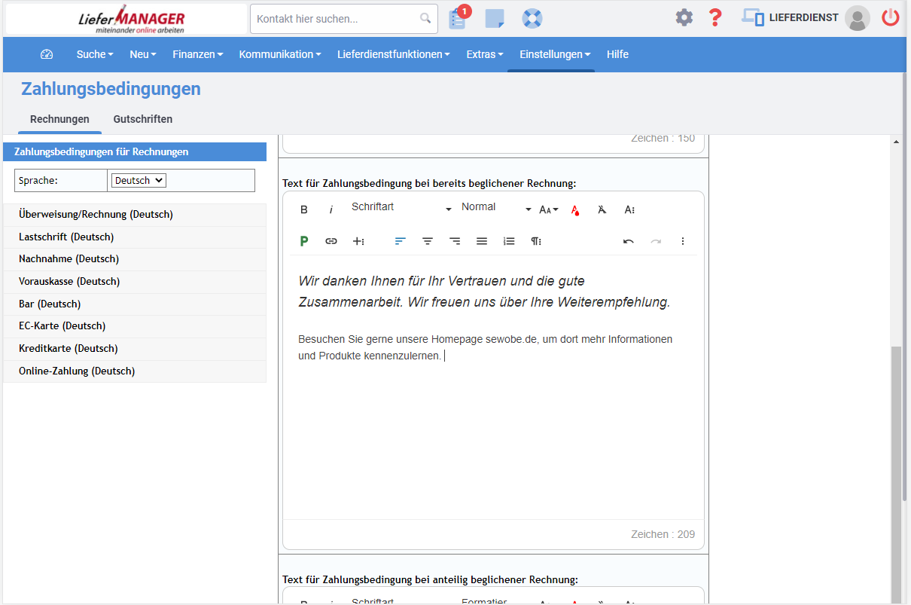Center-align the editor text
This screenshot has width=911, height=605.
click(428, 241)
